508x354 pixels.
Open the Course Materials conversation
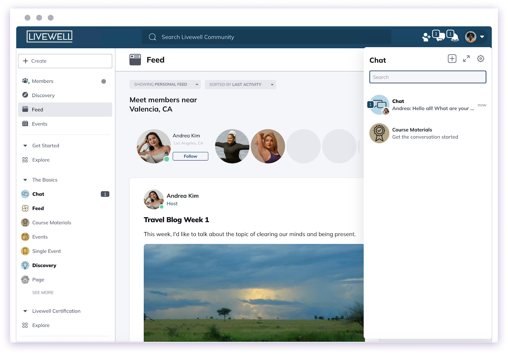click(x=428, y=133)
